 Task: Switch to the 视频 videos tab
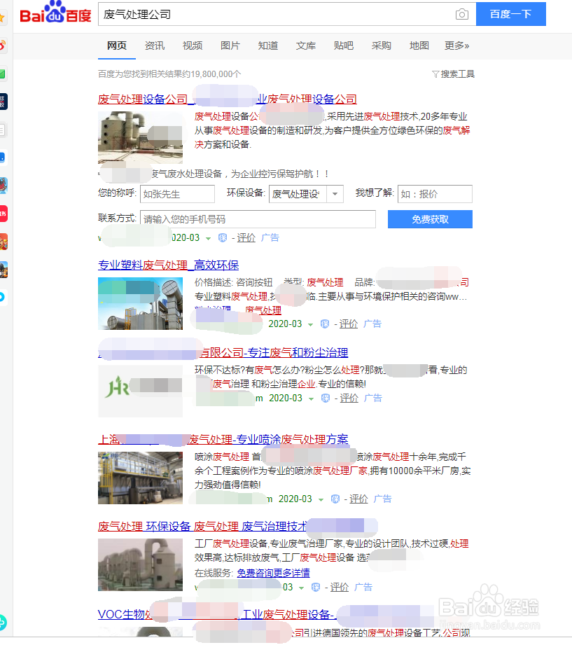click(x=192, y=45)
